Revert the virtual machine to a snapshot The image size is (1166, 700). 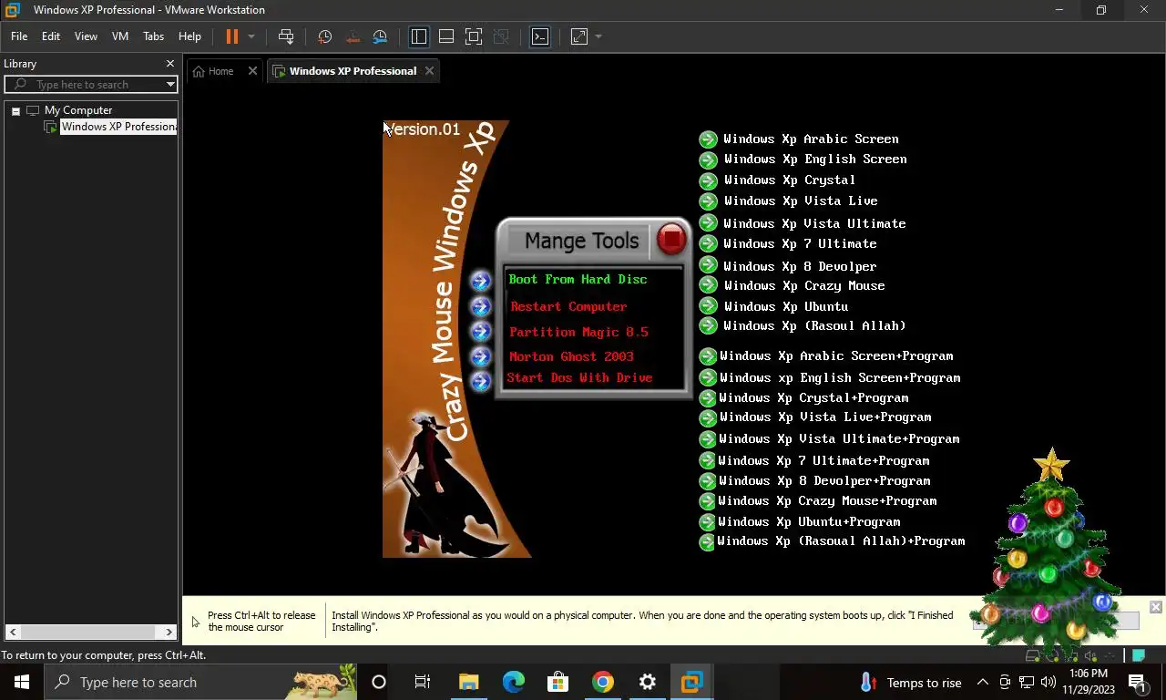pos(353,36)
